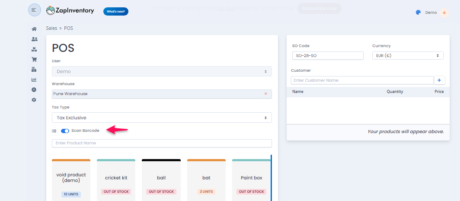
Task: Select the void product (demo) card
Action: click(71, 180)
